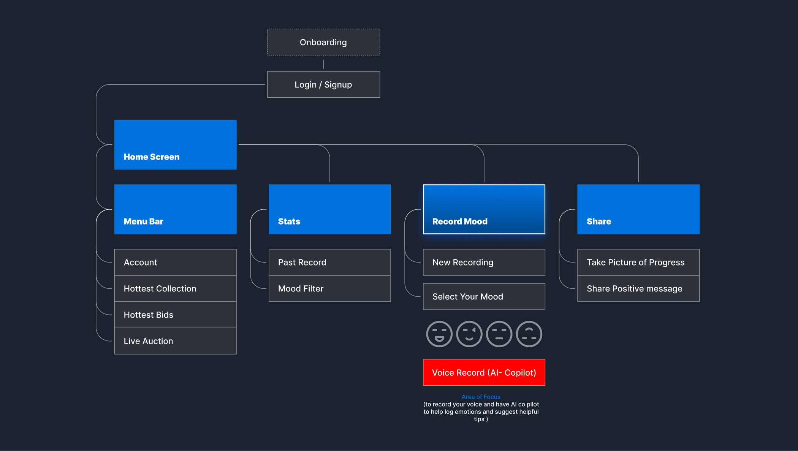The height and width of the screenshot is (451, 798).
Task: Open the Account item under Menu Bar
Action: point(175,262)
